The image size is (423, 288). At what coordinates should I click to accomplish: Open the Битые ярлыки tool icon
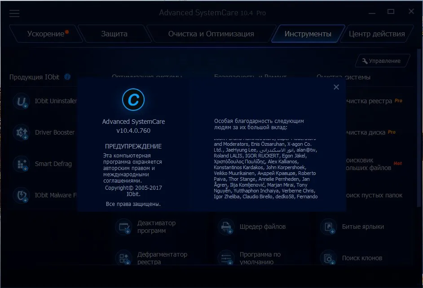[x=328, y=227]
